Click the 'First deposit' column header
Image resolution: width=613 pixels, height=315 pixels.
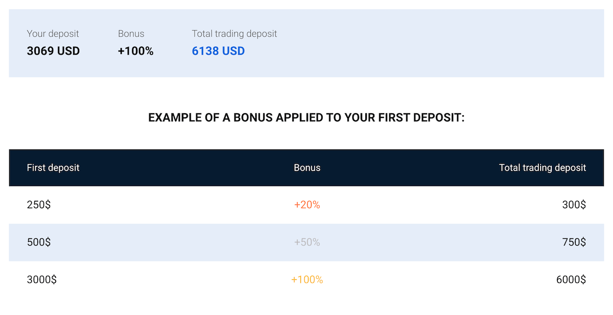tap(53, 167)
